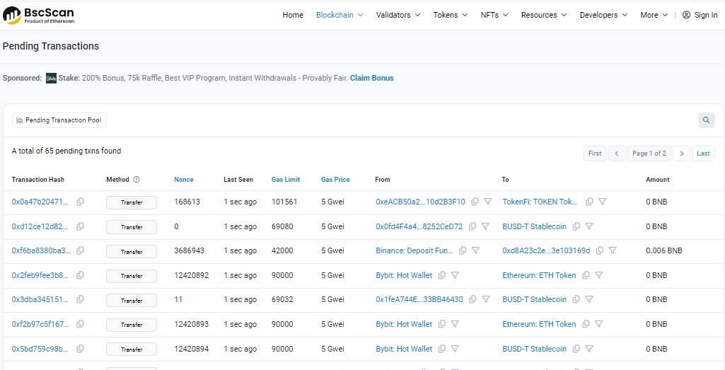Copy the TokenFi: TOKEN recipient address
The width and height of the screenshot is (725, 370).
[589, 202]
